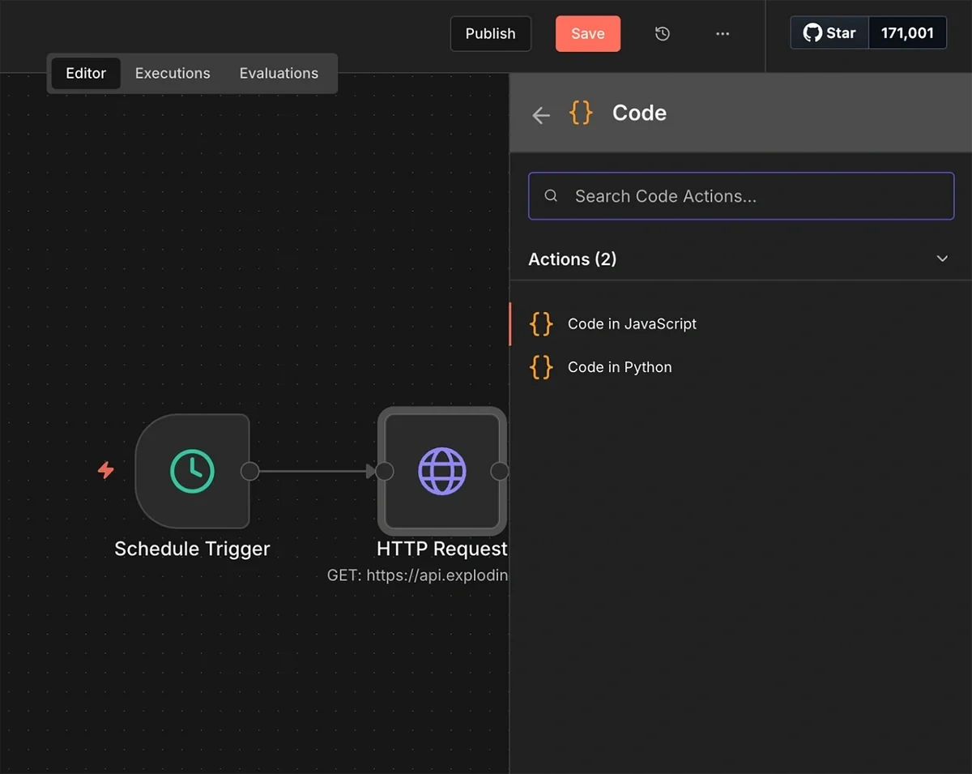Switch to the Executions tab
The height and width of the screenshot is (774, 972).
(x=173, y=73)
